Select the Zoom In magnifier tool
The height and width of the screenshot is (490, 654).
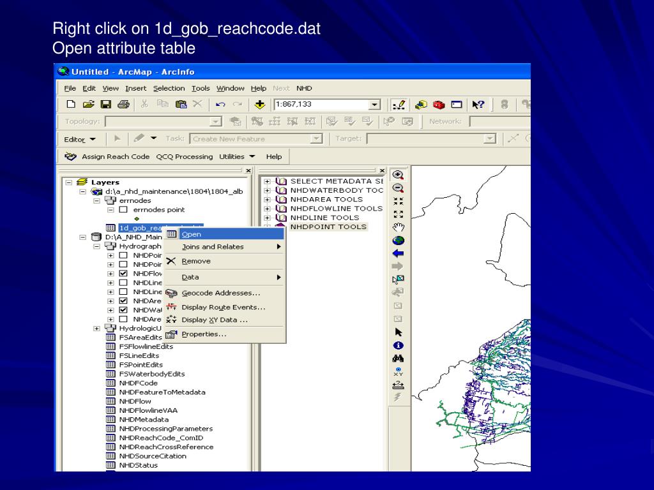[399, 175]
